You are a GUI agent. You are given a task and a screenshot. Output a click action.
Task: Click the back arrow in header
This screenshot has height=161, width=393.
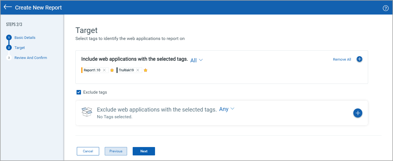(x=8, y=7)
